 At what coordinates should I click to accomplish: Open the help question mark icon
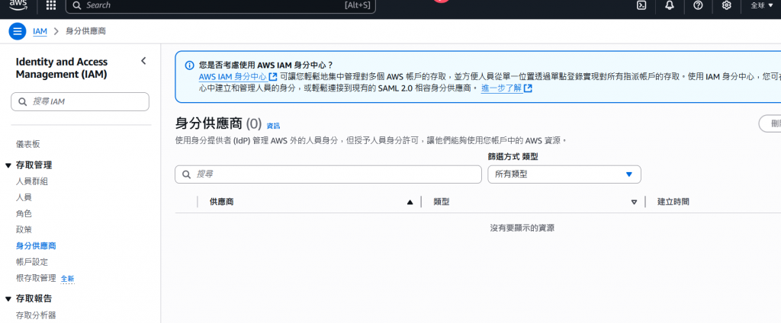click(699, 5)
